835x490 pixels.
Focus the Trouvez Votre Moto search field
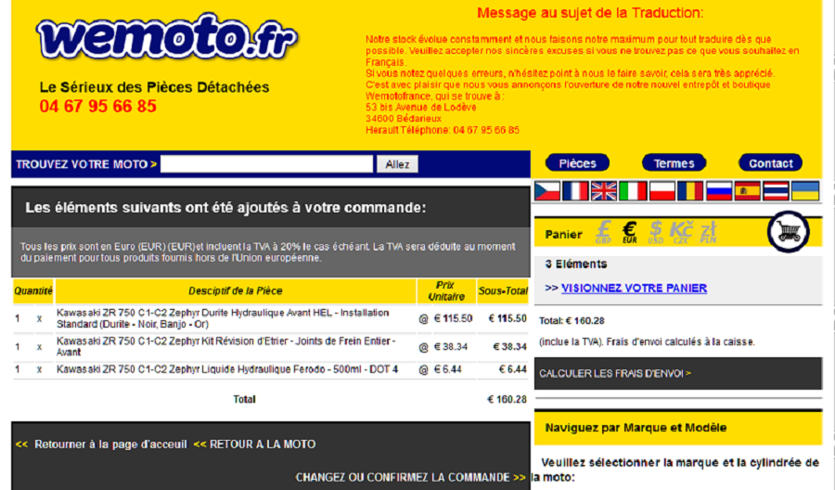point(267,164)
